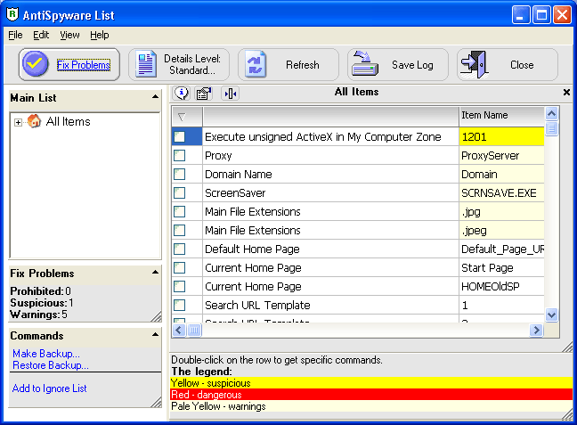The image size is (577, 425).
Task: Open the Edit menu
Action: 41,35
